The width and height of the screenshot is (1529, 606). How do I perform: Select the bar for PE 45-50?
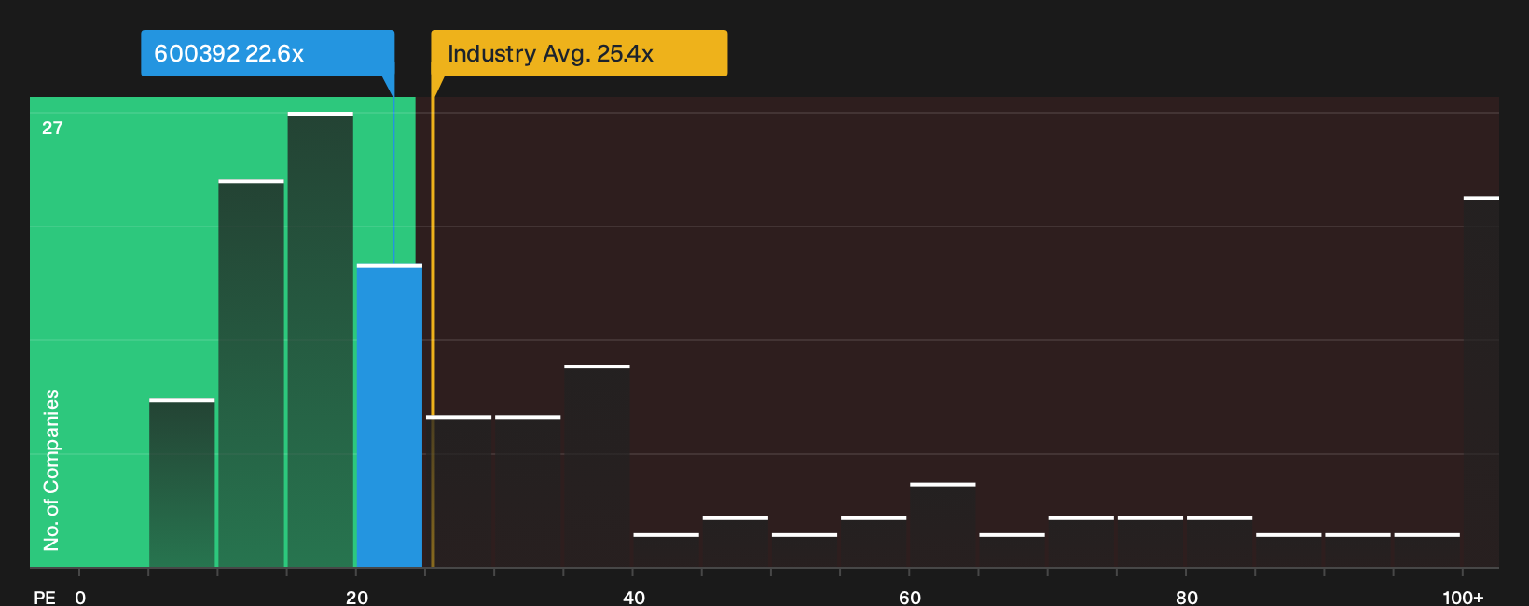click(736, 542)
